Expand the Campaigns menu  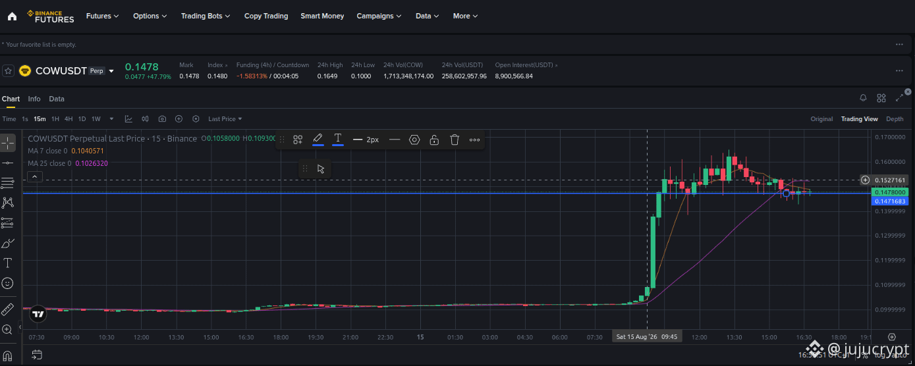coord(379,16)
